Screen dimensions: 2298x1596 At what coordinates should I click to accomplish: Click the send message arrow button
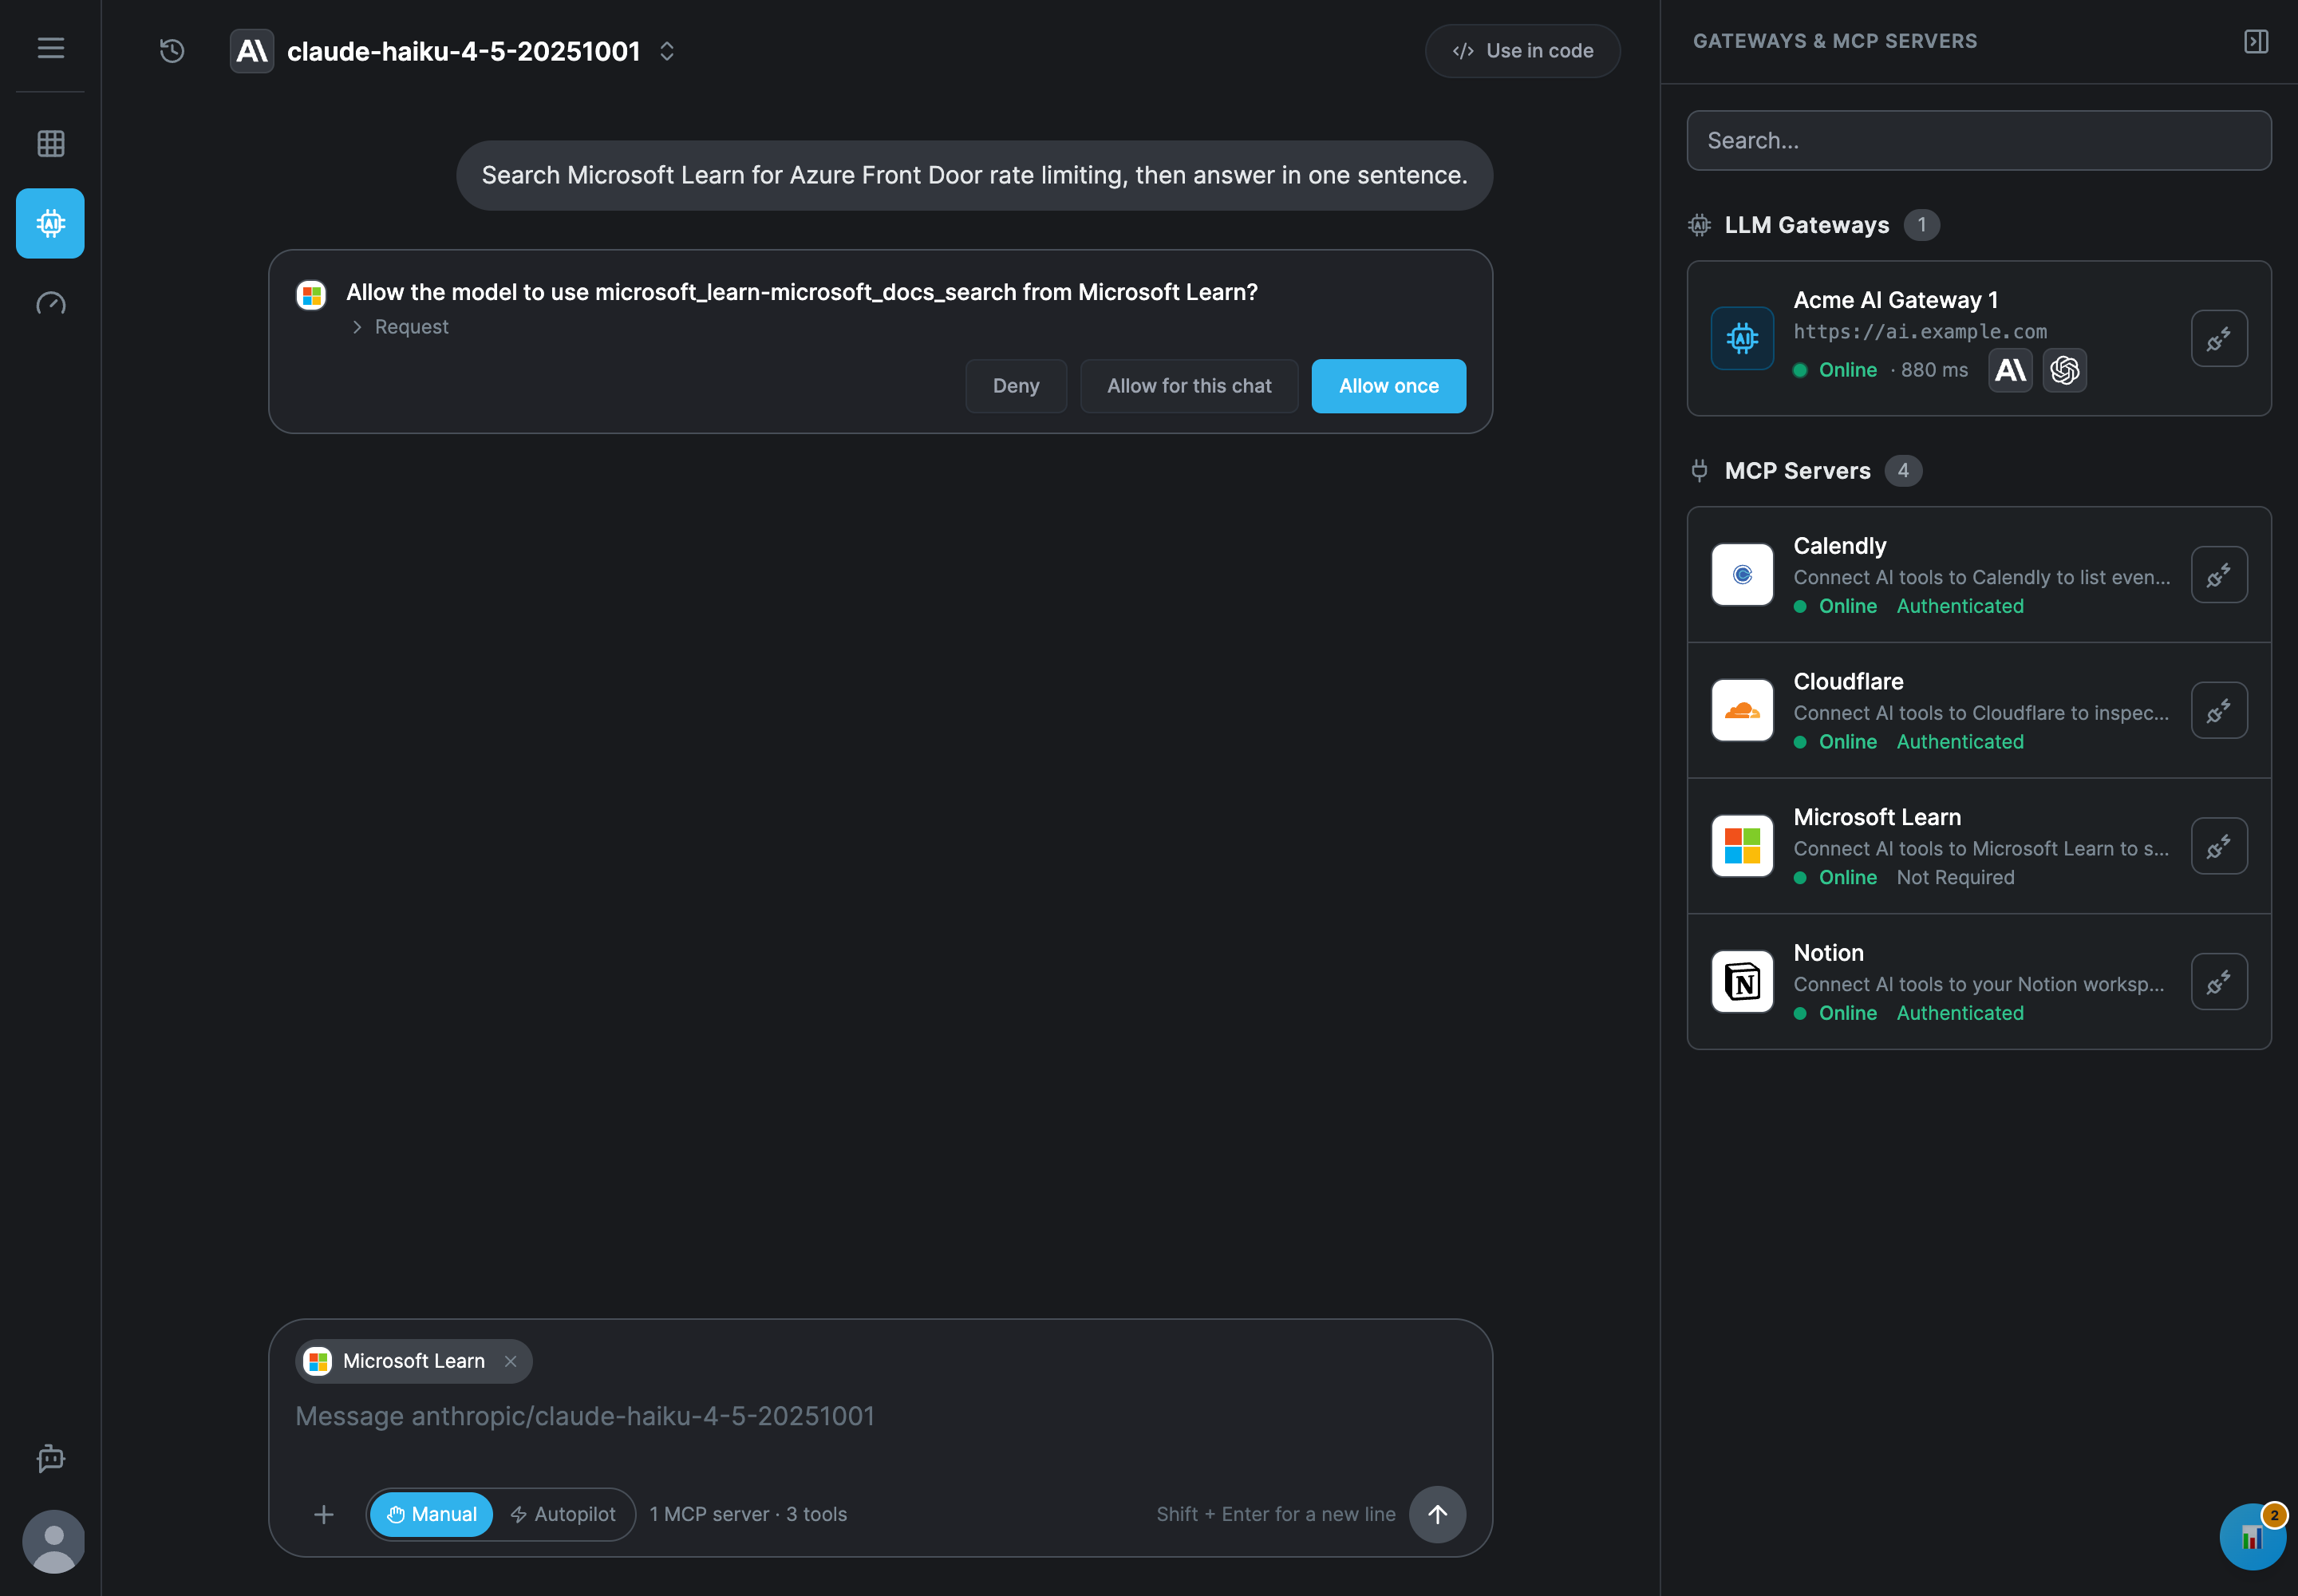click(x=1437, y=1514)
